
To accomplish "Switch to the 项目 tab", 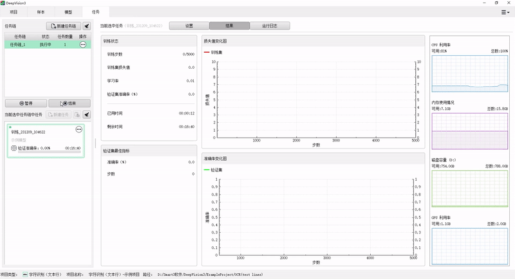I will pos(14,12).
